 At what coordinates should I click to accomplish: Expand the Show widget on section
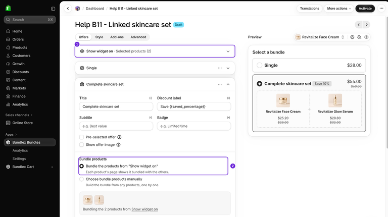[228, 51]
